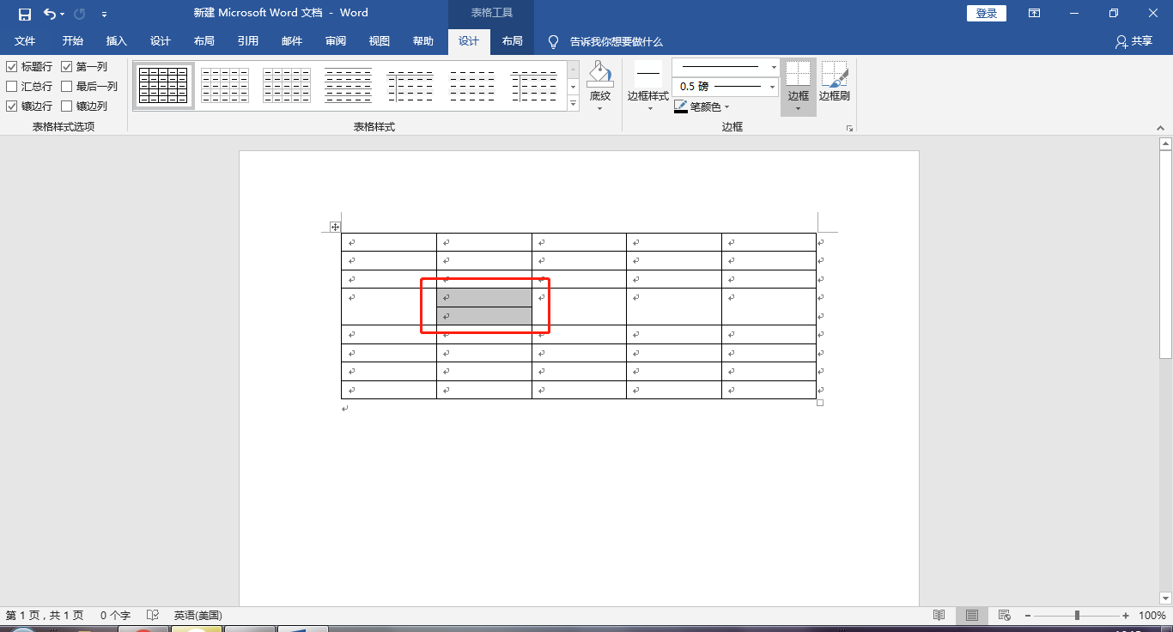Click the lightbulb Tell Me icon
The image size is (1173, 632).
[554, 41]
